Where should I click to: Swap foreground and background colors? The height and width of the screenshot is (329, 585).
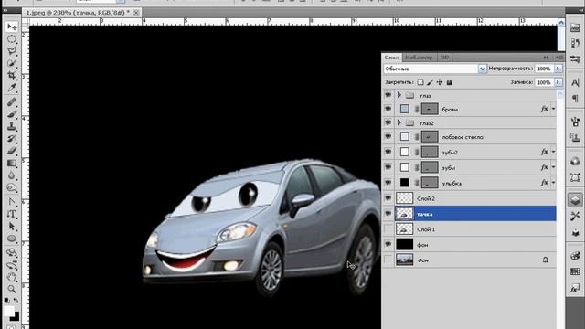[x=16, y=301]
